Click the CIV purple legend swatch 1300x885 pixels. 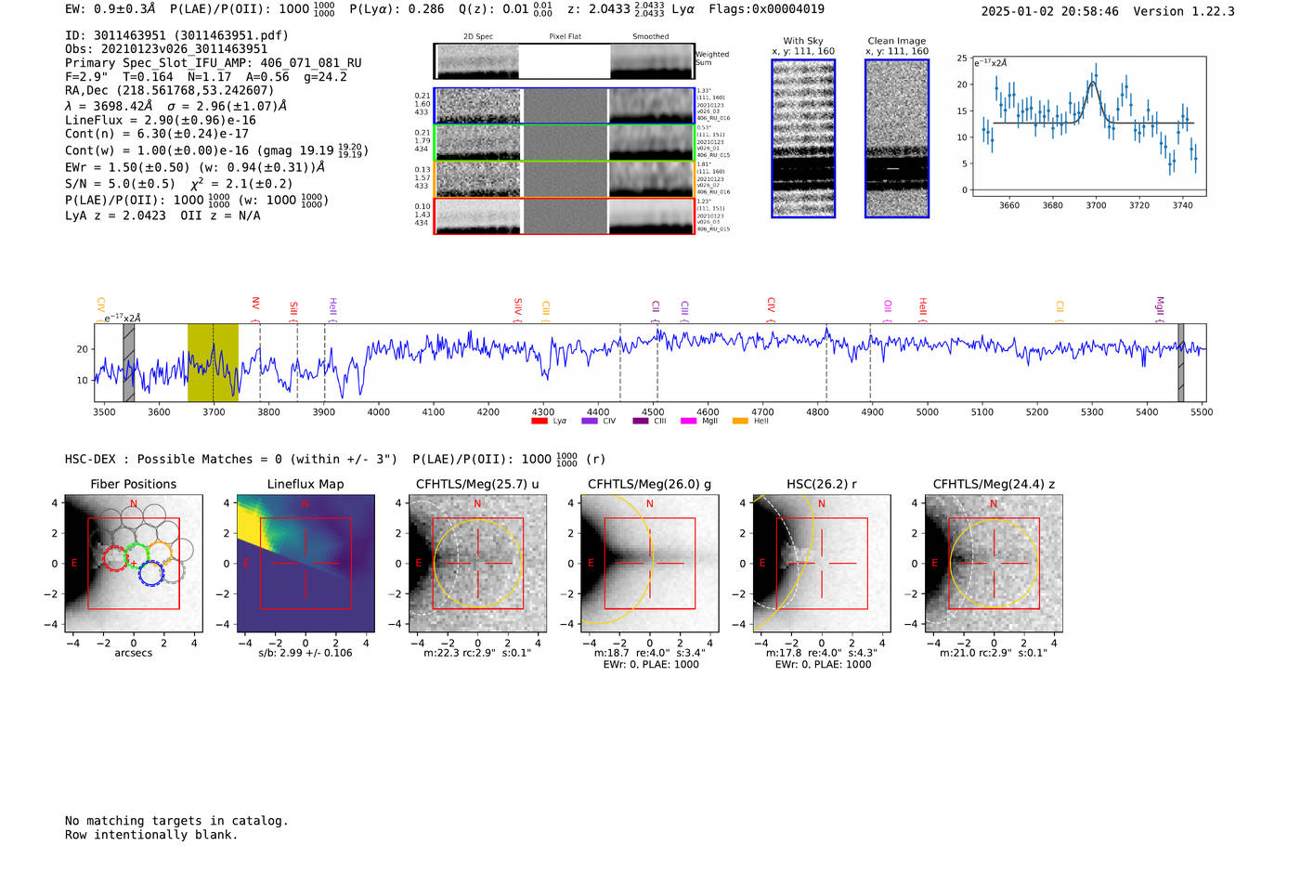point(589,421)
